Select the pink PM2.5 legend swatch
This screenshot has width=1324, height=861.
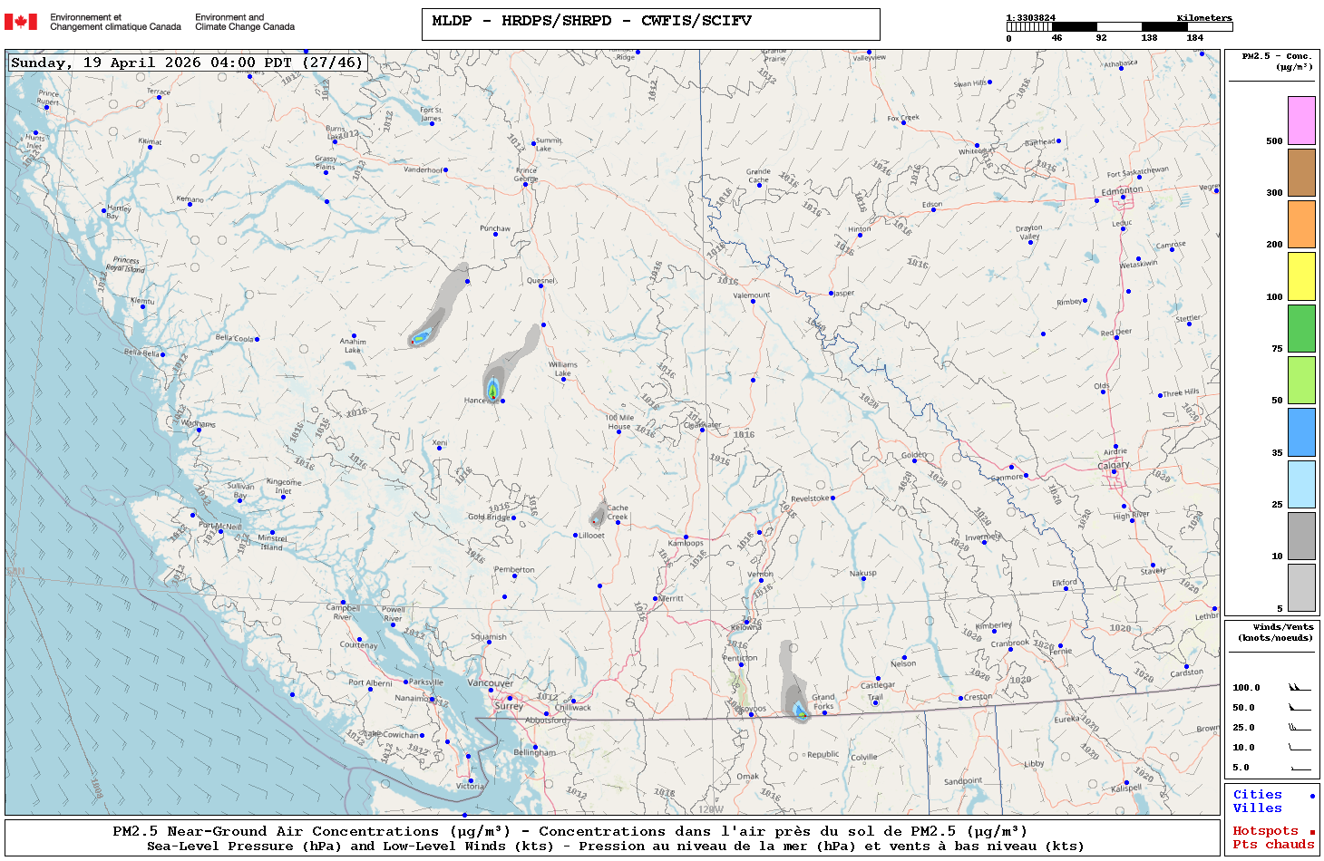[x=1301, y=121]
